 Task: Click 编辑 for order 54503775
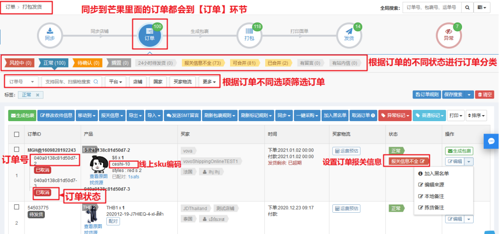[x=455, y=219]
